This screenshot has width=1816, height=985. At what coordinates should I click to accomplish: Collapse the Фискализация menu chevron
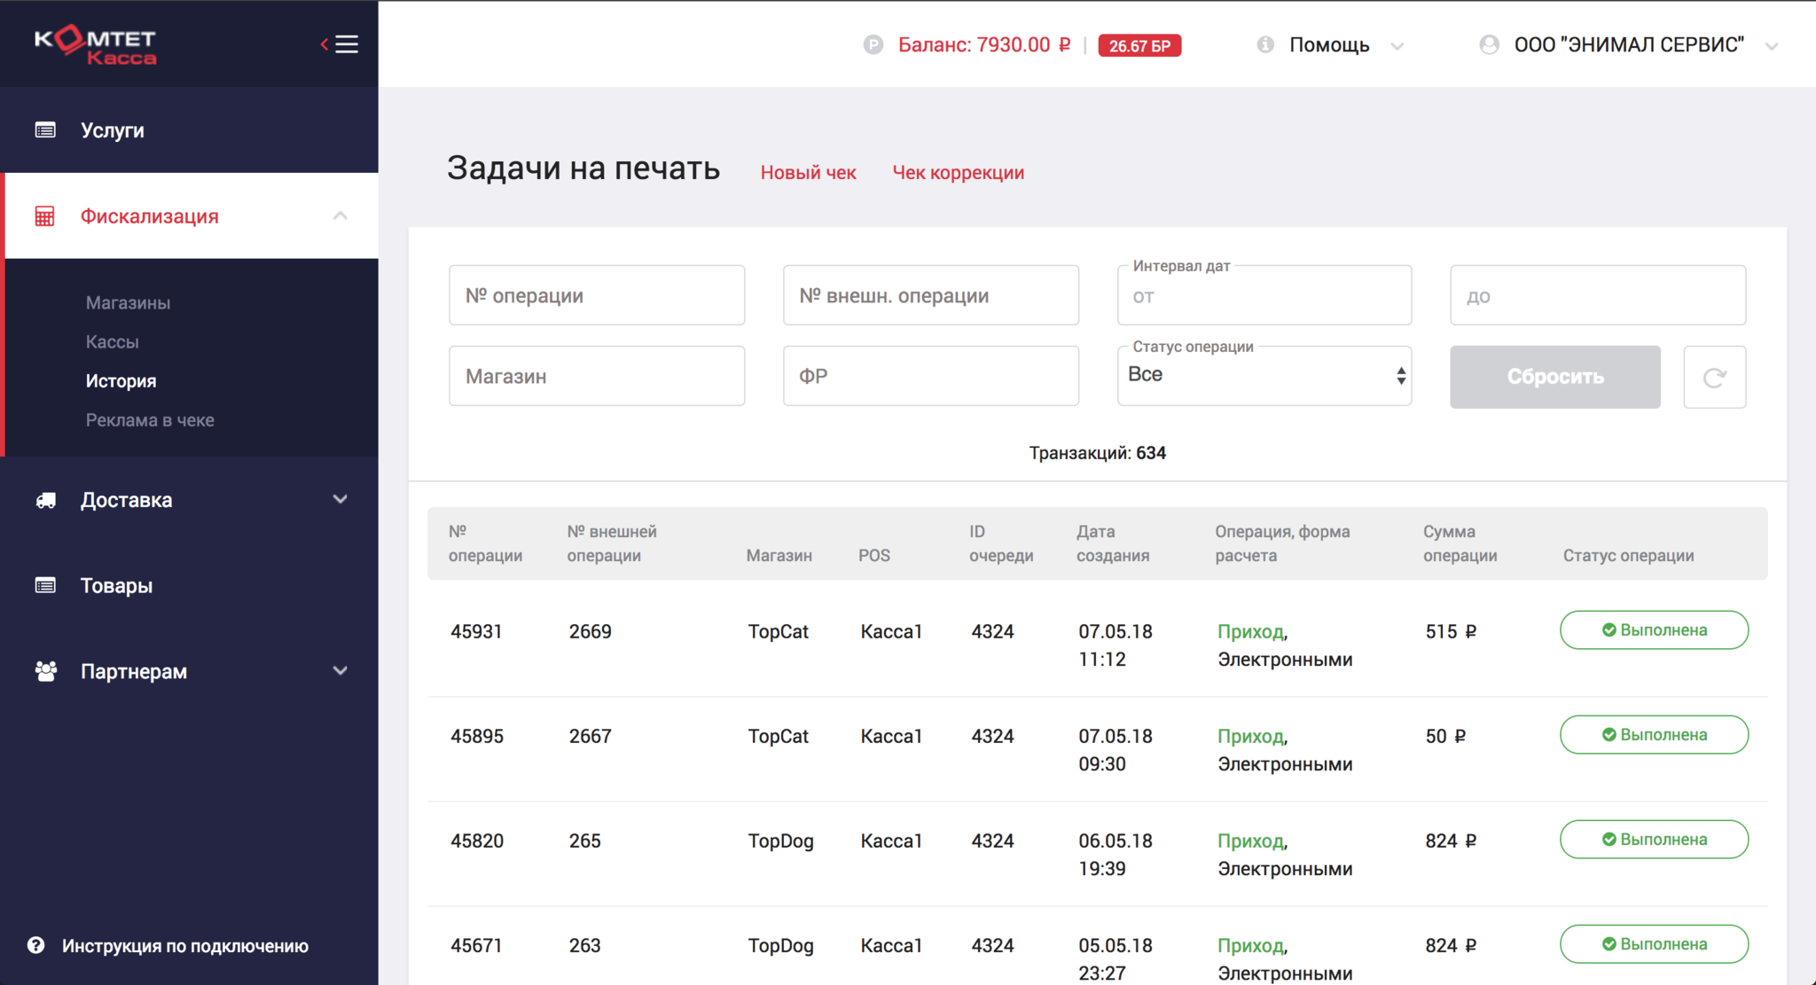(x=340, y=216)
